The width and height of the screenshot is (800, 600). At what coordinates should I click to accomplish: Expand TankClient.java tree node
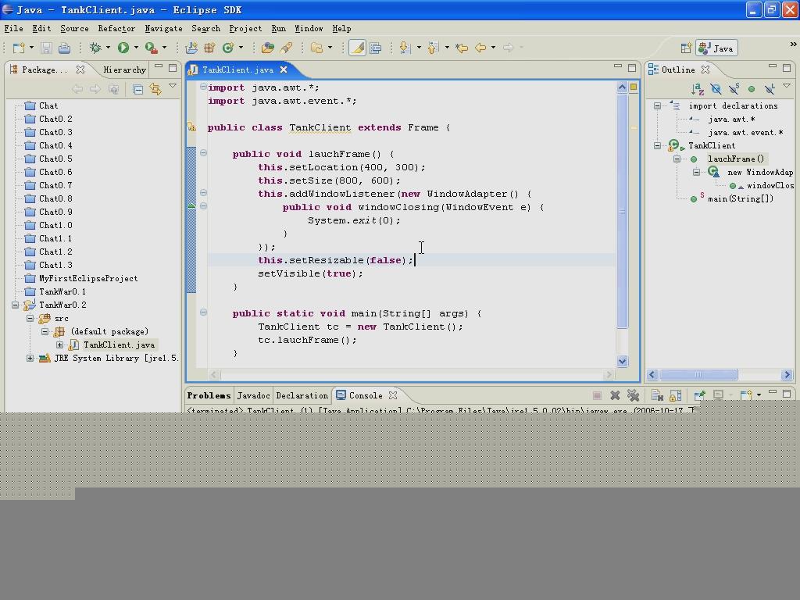(59, 345)
